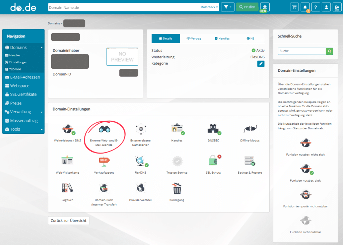Click the shopping cart icon in header
Viewport: 343px width, 245px height.
295,7
